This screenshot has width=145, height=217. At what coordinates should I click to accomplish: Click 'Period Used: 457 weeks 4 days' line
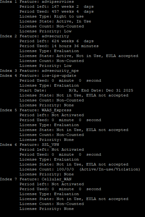57,12
